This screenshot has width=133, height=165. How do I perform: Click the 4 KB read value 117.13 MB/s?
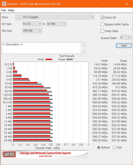[x=119, y=76]
